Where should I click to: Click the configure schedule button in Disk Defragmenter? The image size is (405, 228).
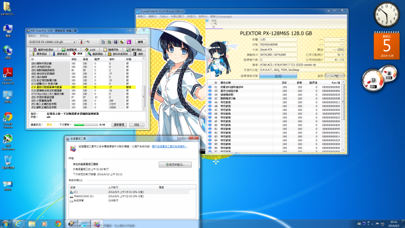pyautogui.click(x=175, y=164)
